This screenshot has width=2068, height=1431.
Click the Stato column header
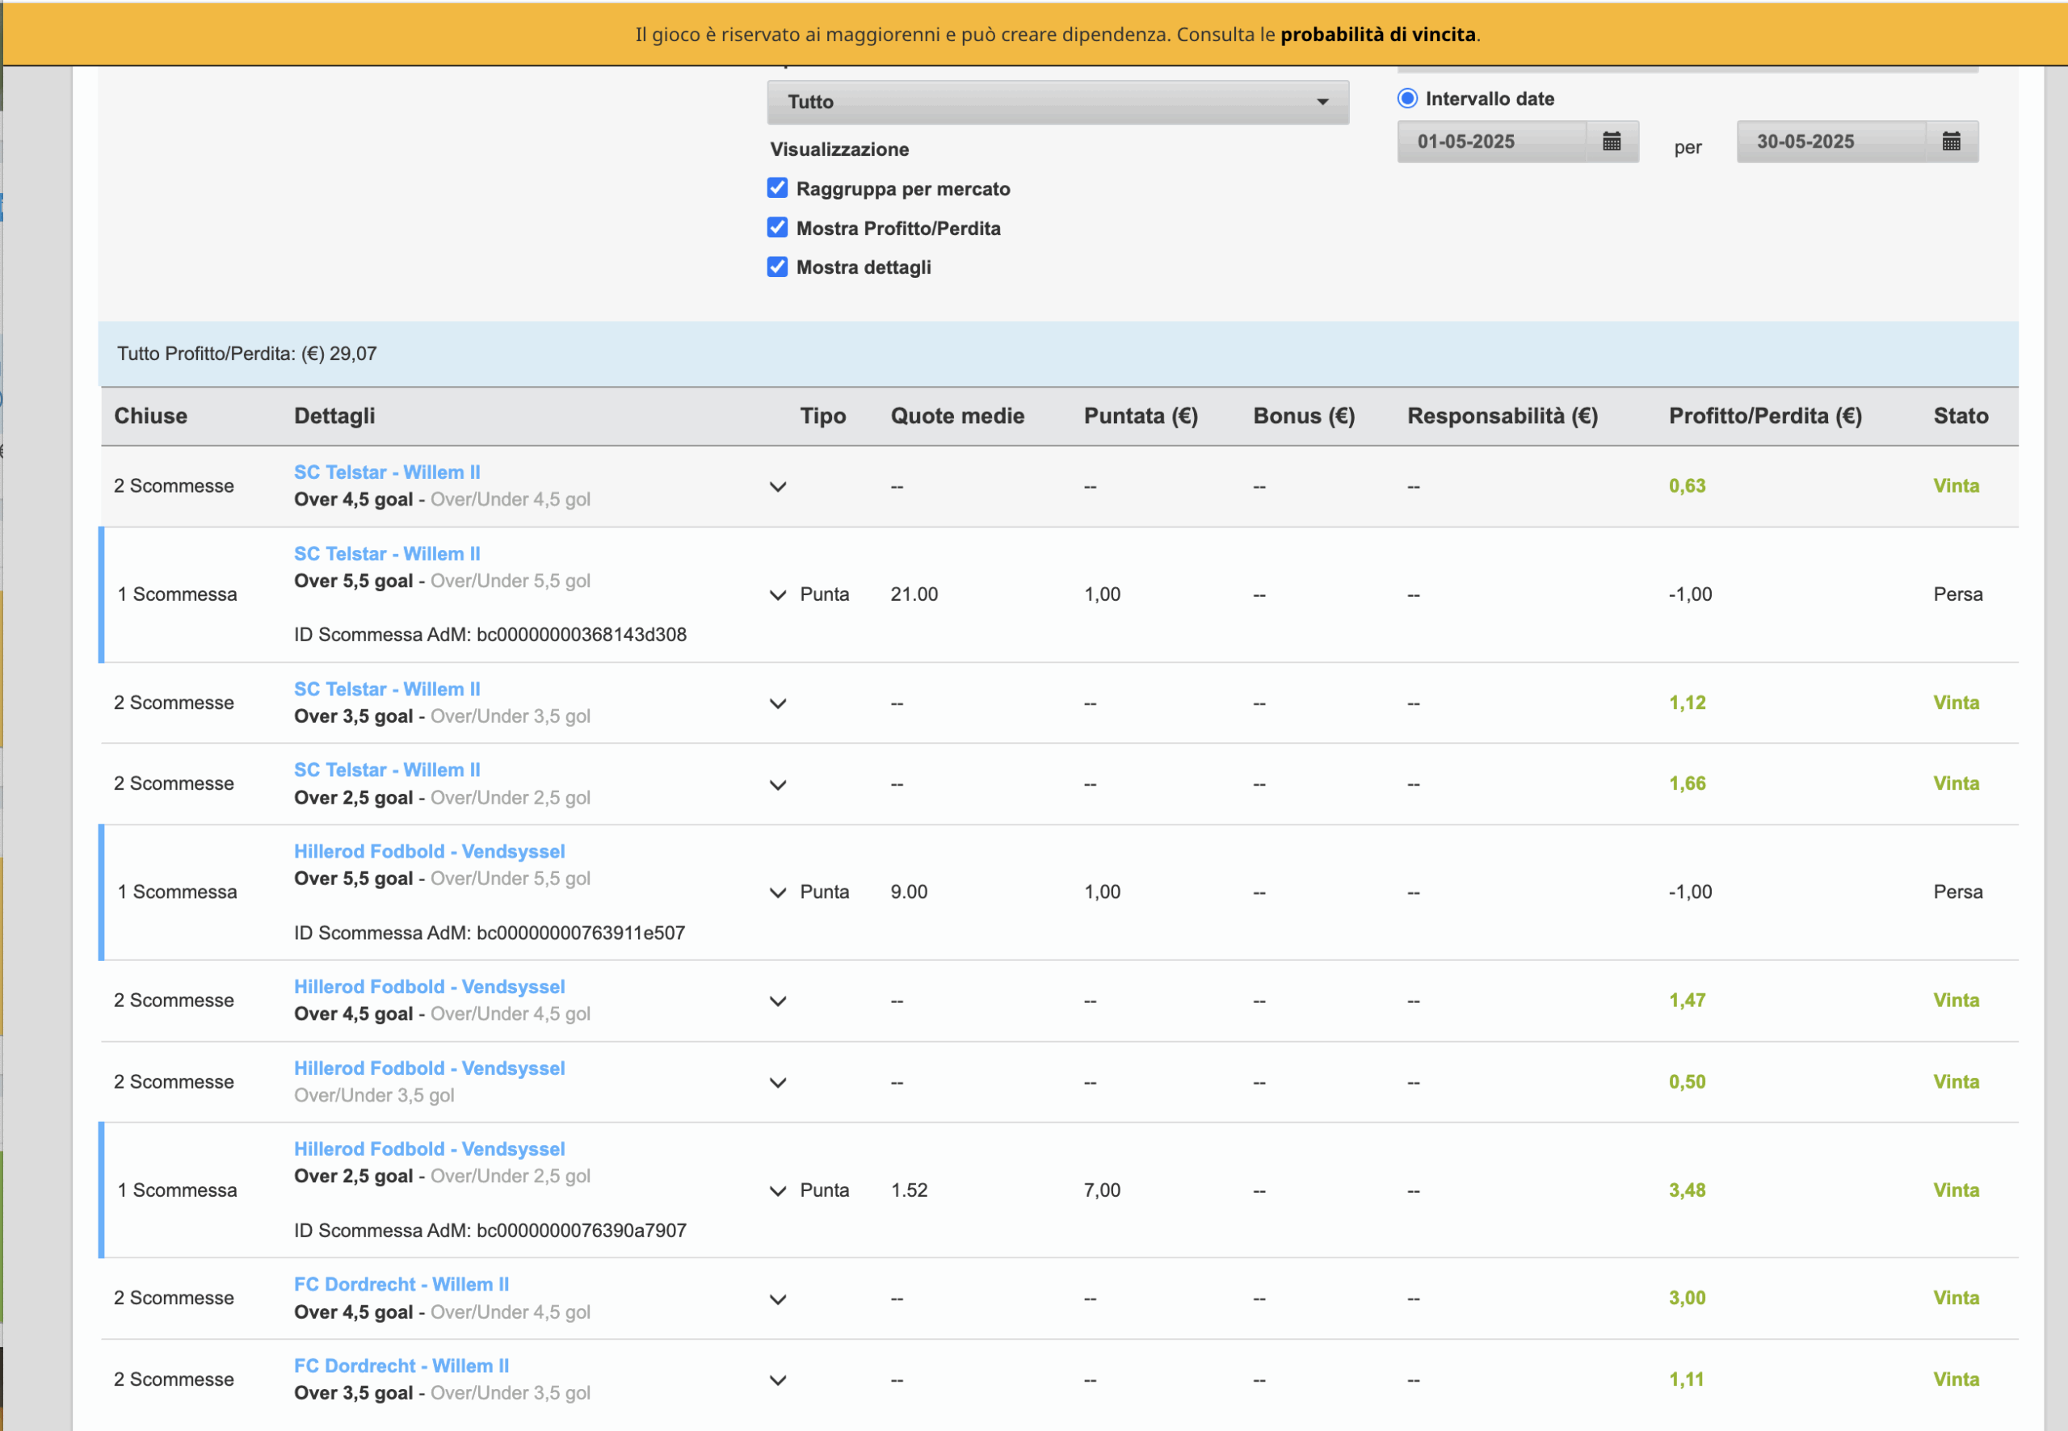point(1961,416)
